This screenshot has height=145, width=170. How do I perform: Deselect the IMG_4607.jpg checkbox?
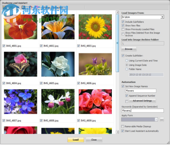coord(4,120)
